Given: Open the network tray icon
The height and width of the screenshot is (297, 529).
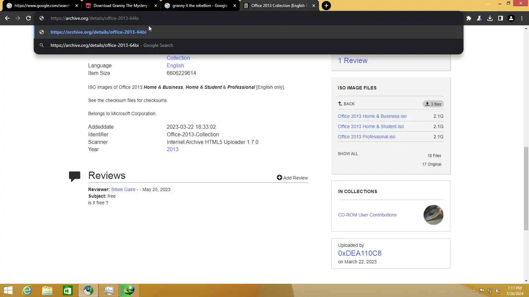Looking at the screenshot, I should (x=490, y=291).
